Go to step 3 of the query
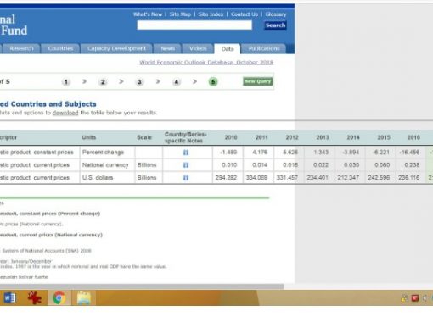The width and height of the screenshot is (433, 322). coord(139,82)
